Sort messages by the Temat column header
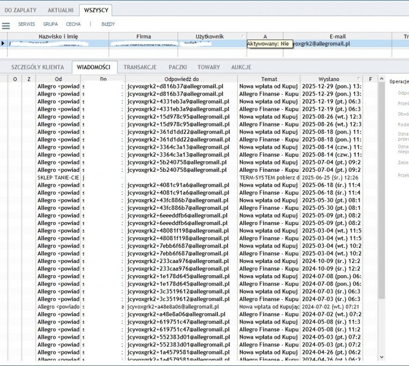Viewport: 409px width, 366px height. click(269, 79)
